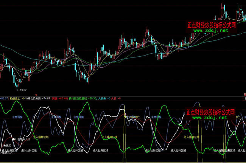Click the 注意逃亡 label beside the yellow star
This screenshot has height=163, width=246.
tap(134, 117)
